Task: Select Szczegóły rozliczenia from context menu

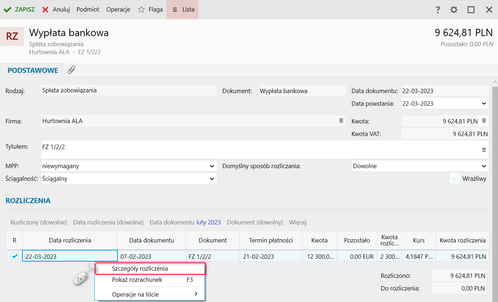Action: [x=140, y=269]
